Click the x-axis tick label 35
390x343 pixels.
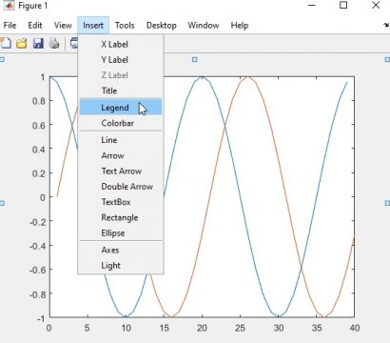(317, 328)
